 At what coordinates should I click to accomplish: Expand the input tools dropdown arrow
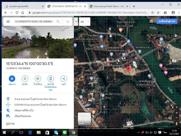88,22
